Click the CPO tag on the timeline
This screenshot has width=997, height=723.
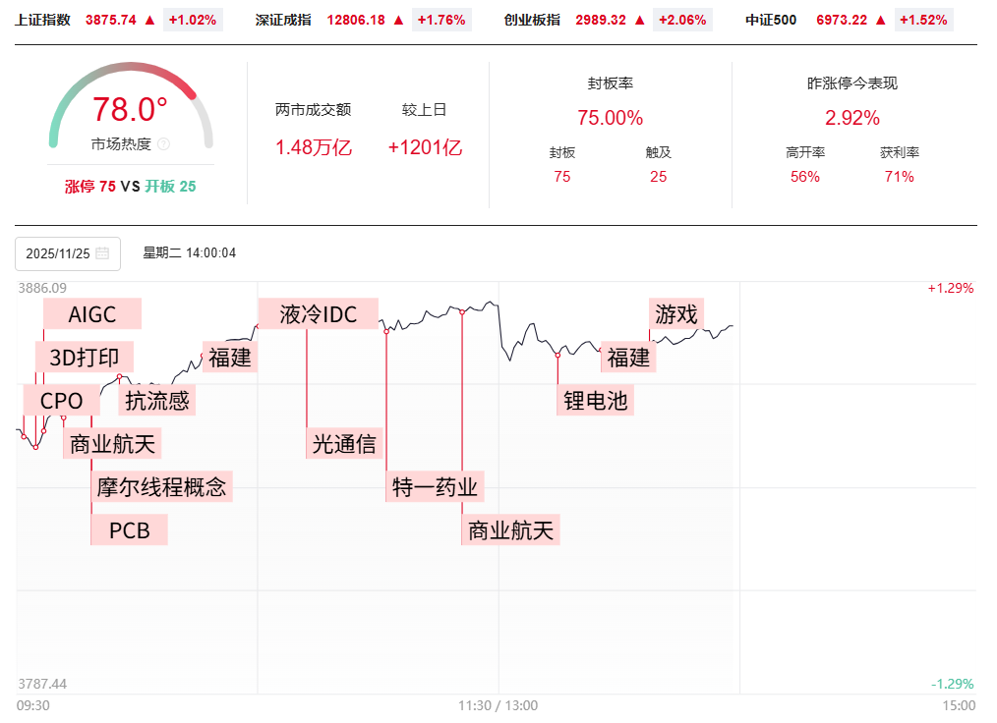pos(61,401)
